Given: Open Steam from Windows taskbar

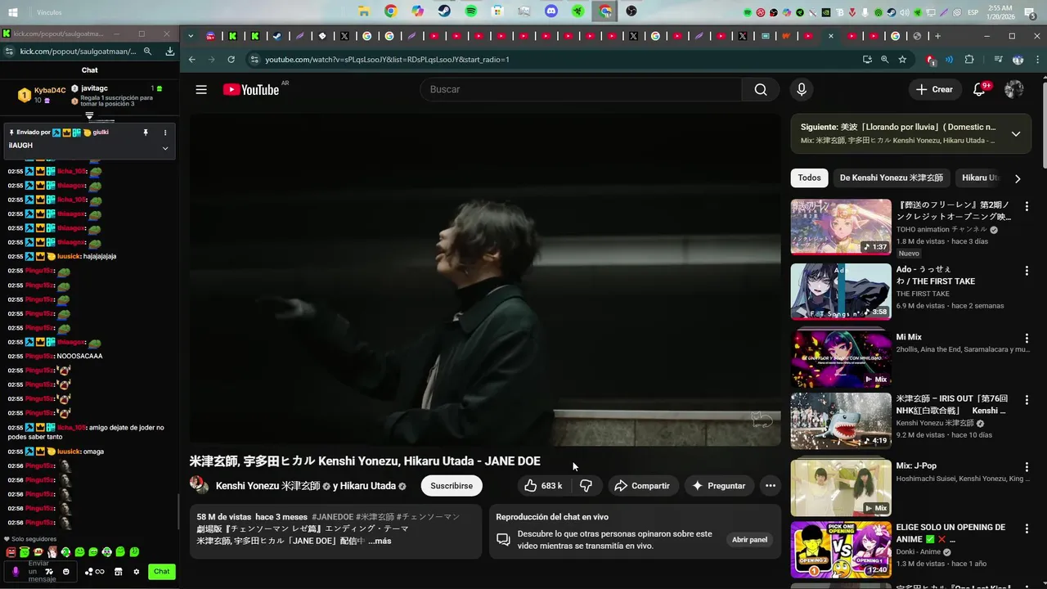Looking at the screenshot, I should pos(444,11).
